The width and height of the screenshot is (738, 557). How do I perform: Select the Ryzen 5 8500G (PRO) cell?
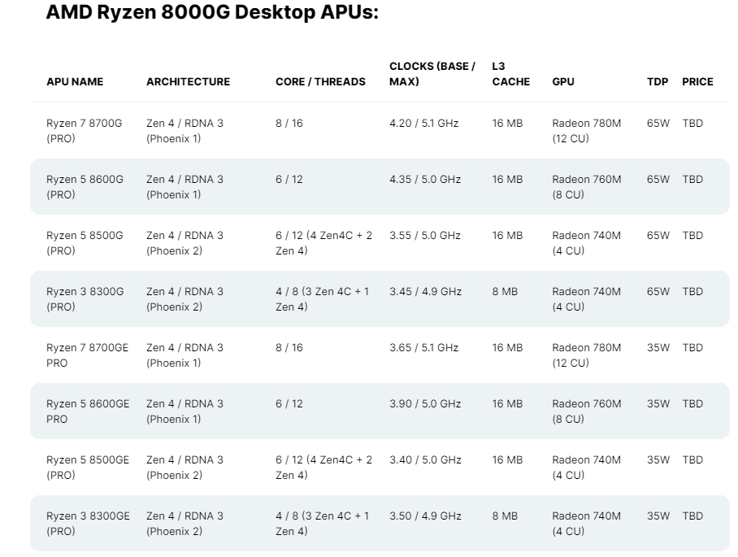pos(85,243)
